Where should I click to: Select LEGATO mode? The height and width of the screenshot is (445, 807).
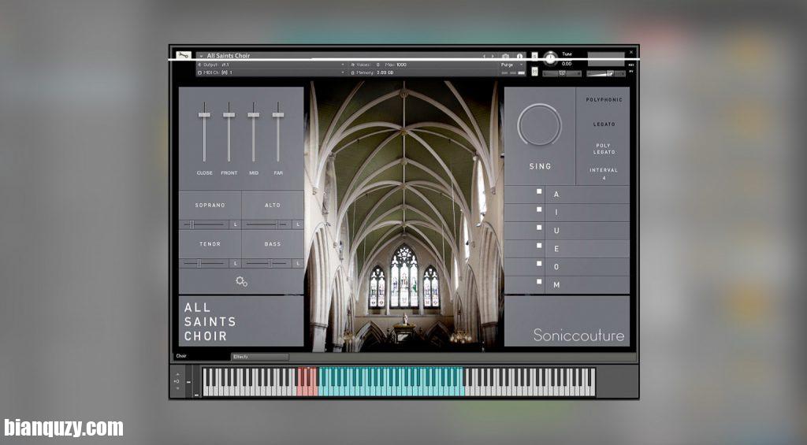(604, 124)
